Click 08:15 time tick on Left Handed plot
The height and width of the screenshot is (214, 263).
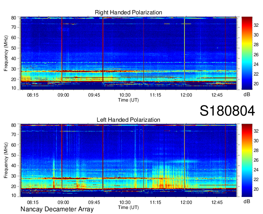[x=33, y=202]
